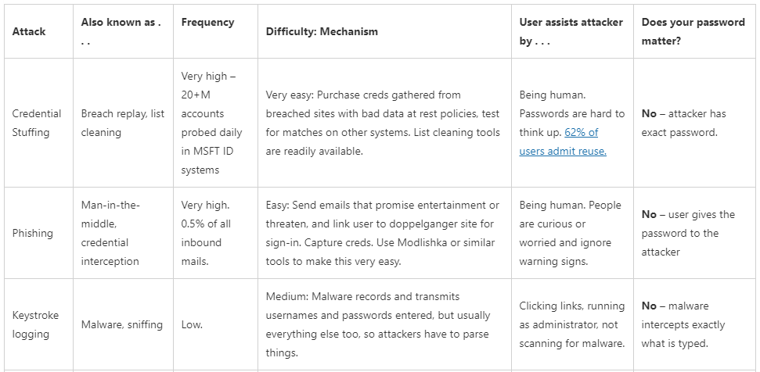Select the "Does your password matter?" header
Viewport: 760px width, 372px height.
(x=693, y=31)
